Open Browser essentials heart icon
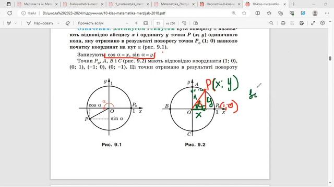The image size is (334, 187). point(292,13)
